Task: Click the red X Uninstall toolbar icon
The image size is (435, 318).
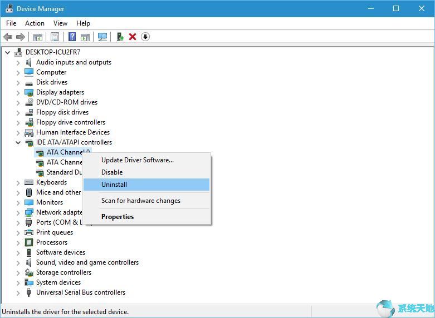Action: [x=133, y=37]
